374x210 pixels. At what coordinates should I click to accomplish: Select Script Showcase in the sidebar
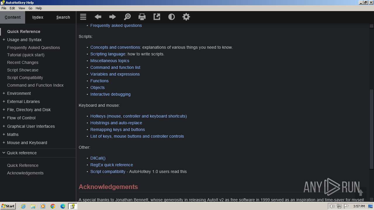[23, 70]
